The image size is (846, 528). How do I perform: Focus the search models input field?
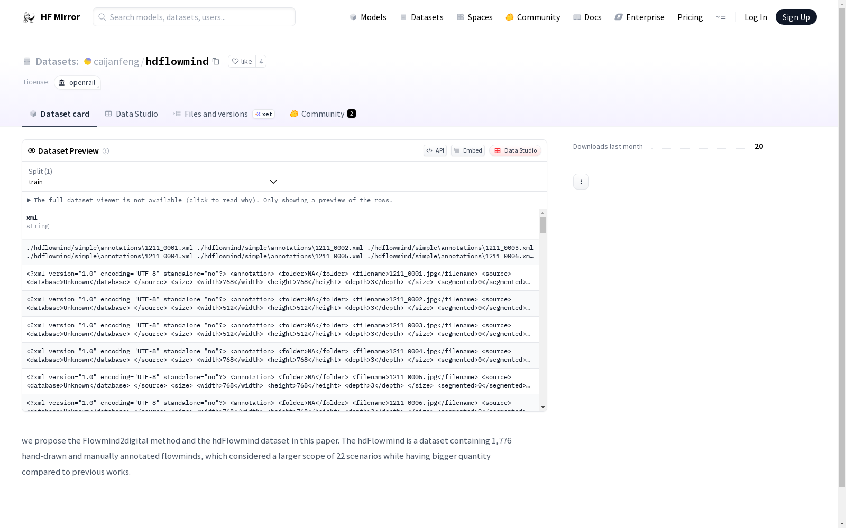pos(194,17)
